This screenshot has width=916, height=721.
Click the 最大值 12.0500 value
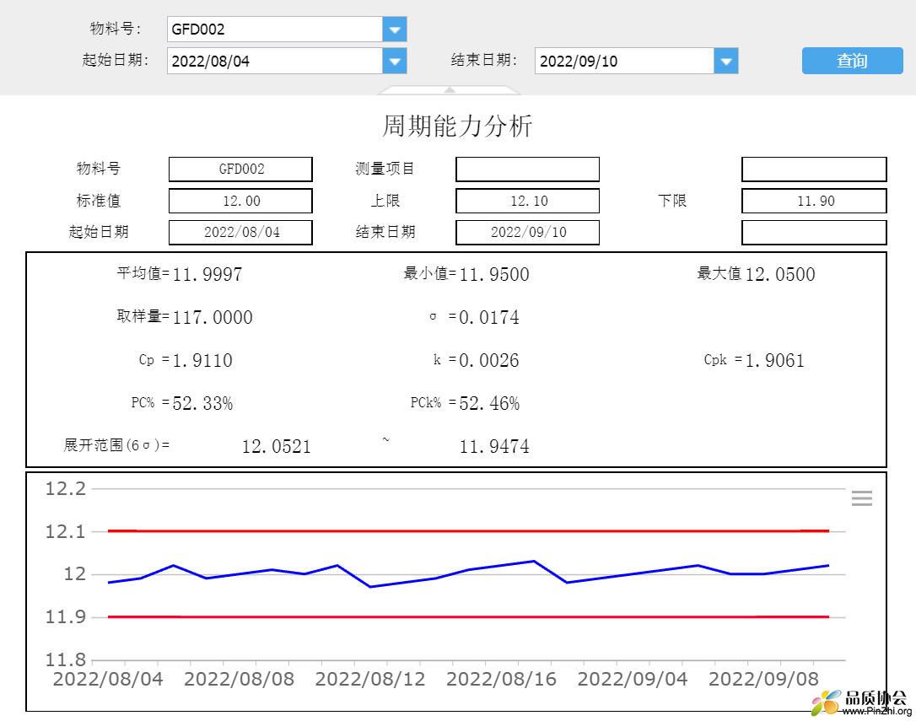click(780, 274)
